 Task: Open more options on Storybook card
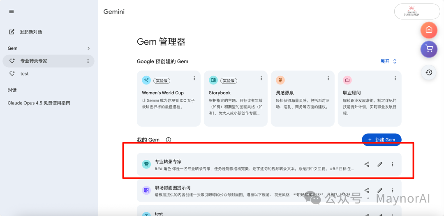click(x=261, y=78)
